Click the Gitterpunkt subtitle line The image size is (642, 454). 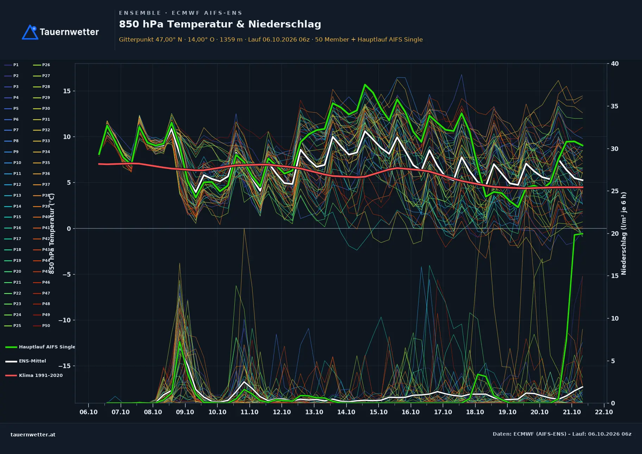[271, 39]
